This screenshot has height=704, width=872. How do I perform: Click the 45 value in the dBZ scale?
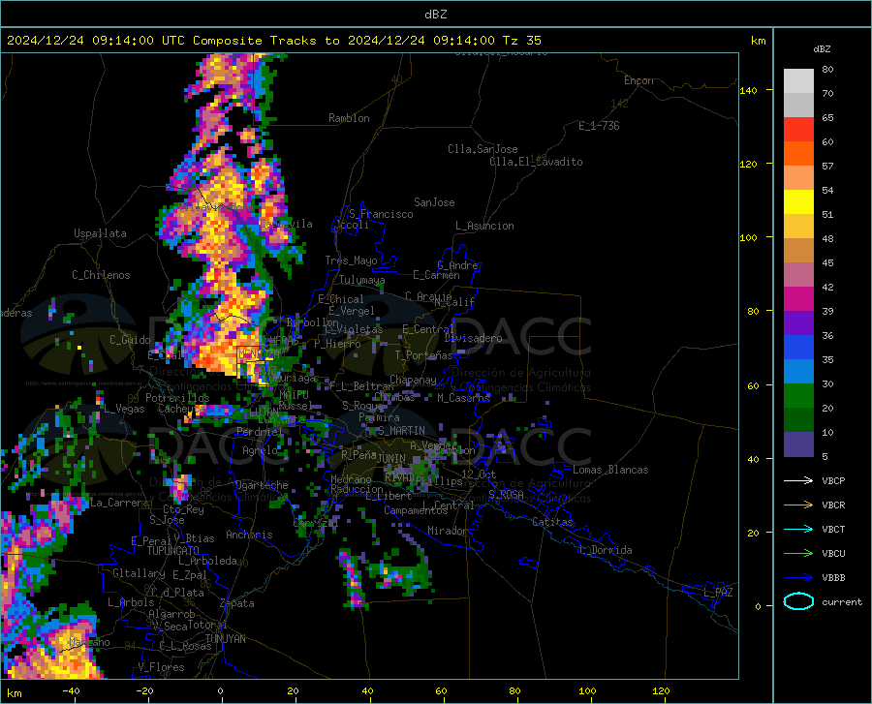click(827, 262)
